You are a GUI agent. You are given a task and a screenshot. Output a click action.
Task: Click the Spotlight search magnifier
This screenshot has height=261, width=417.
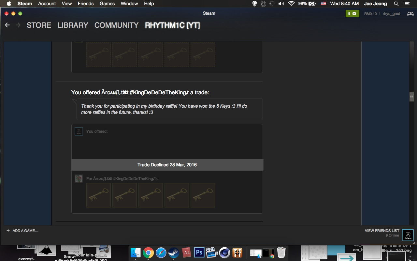(396, 4)
